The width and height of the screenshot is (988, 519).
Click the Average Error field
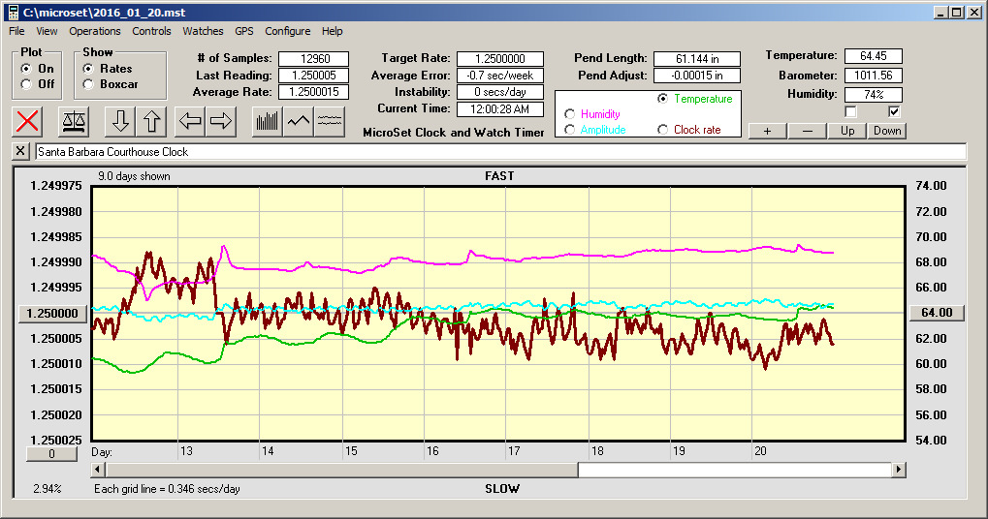tap(500, 76)
